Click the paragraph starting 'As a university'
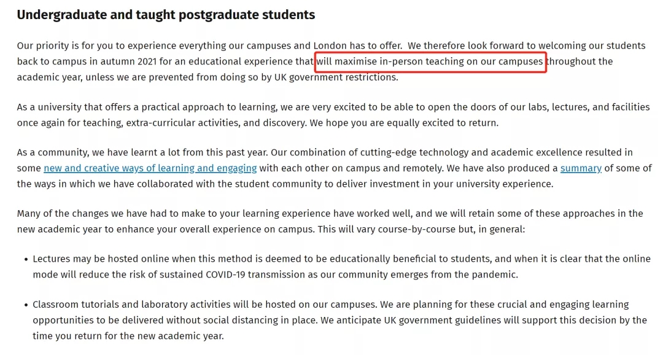The height and width of the screenshot is (355, 663). tap(333, 115)
